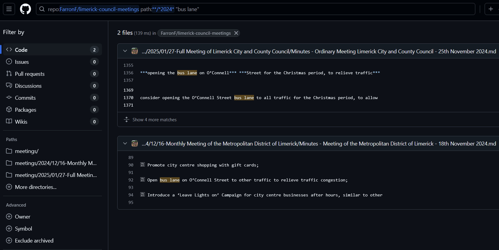Image resolution: width=499 pixels, height=250 pixels.
Task: Open the 25th November 2024 minutes file
Action: [x=319, y=51]
